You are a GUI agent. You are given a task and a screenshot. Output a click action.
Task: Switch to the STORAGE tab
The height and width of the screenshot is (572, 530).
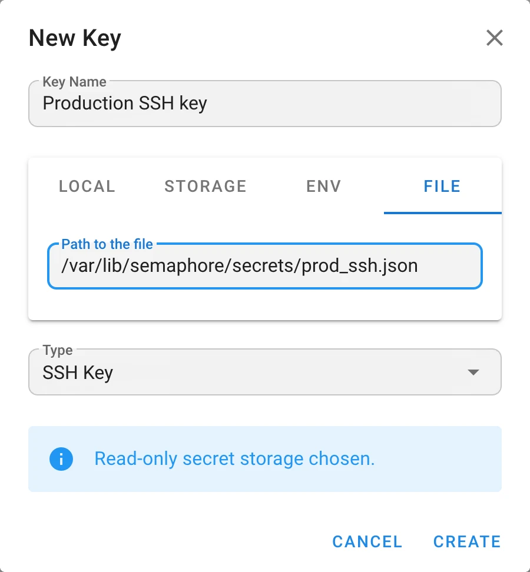point(206,186)
